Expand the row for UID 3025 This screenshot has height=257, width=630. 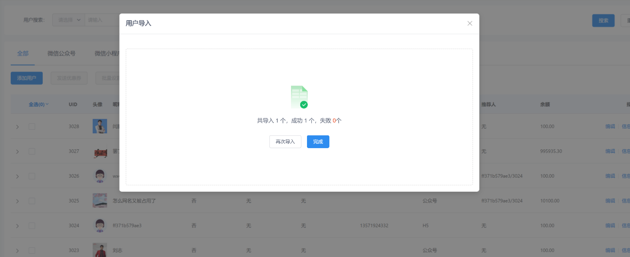17,201
